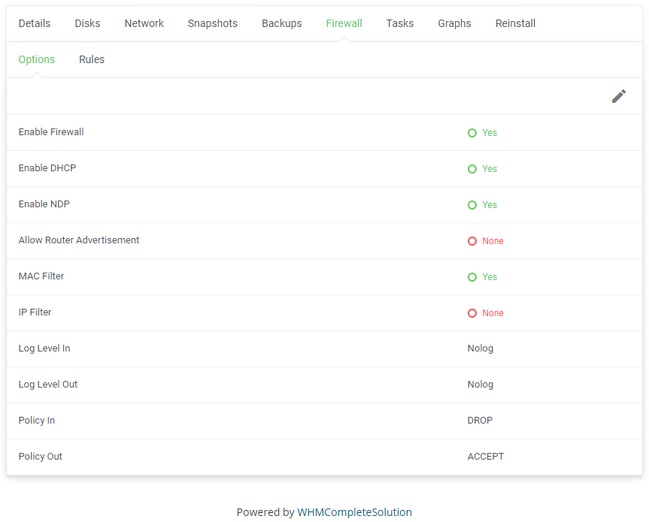Open firewall settings editor via pencil icon
649x522 pixels.
click(x=619, y=96)
